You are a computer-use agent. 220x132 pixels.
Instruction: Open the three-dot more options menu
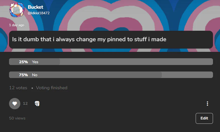tap(207, 103)
